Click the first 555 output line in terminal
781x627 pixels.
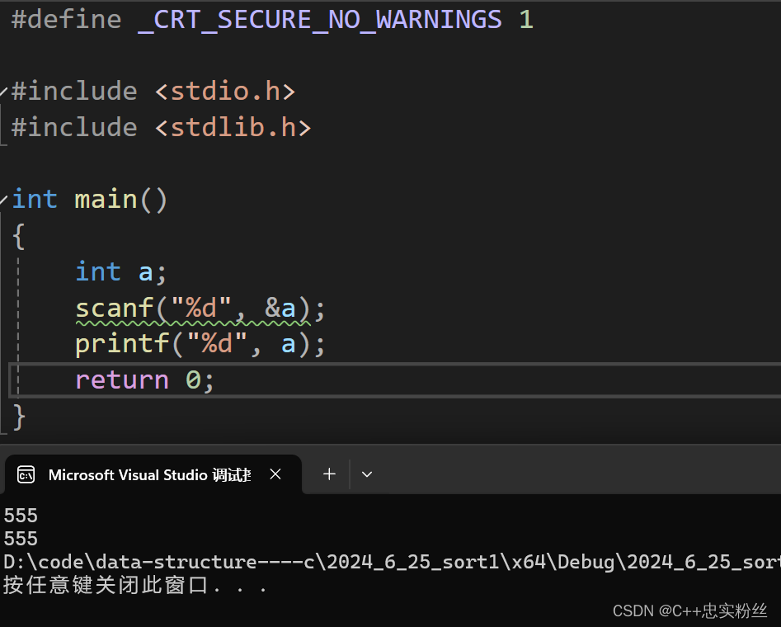point(19,515)
